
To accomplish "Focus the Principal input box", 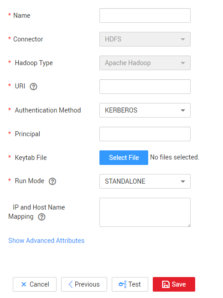I will [145, 134].
